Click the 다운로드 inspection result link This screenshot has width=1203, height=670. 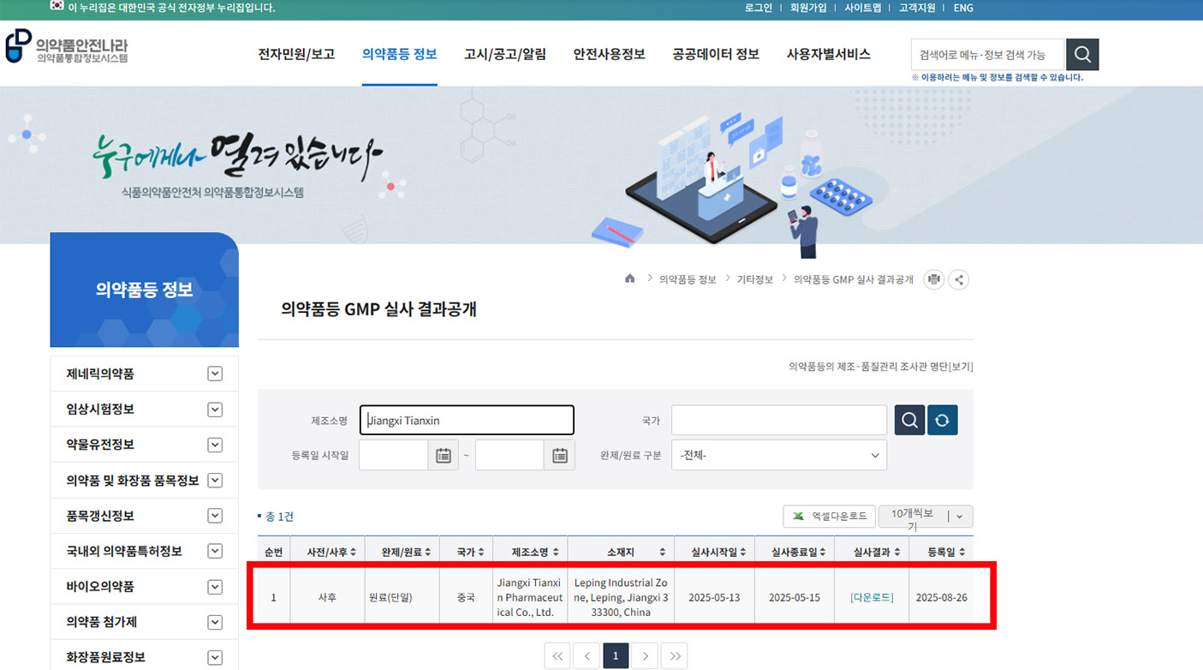(x=872, y=597)
